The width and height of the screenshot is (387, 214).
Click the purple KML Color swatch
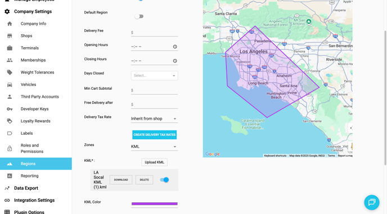[x=155, y=204]
